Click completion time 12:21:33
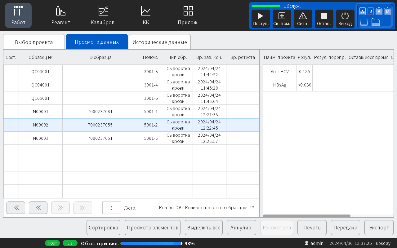This screenshot has width=397, height=248. (x=209, y=114)
